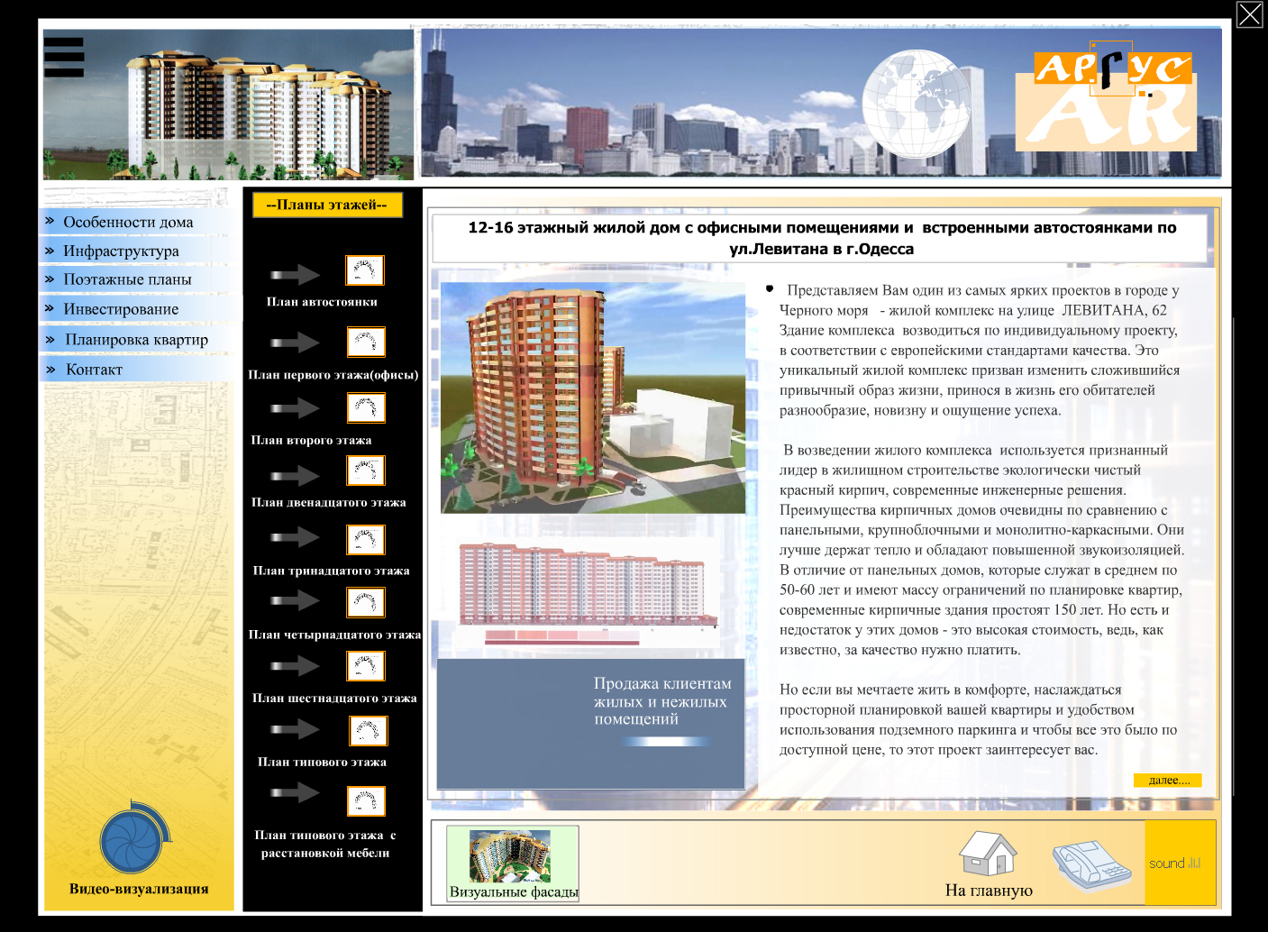The width and height of the screenshot is (1268, 932).
Task: Click the header building photo
Action: point(229,105)
